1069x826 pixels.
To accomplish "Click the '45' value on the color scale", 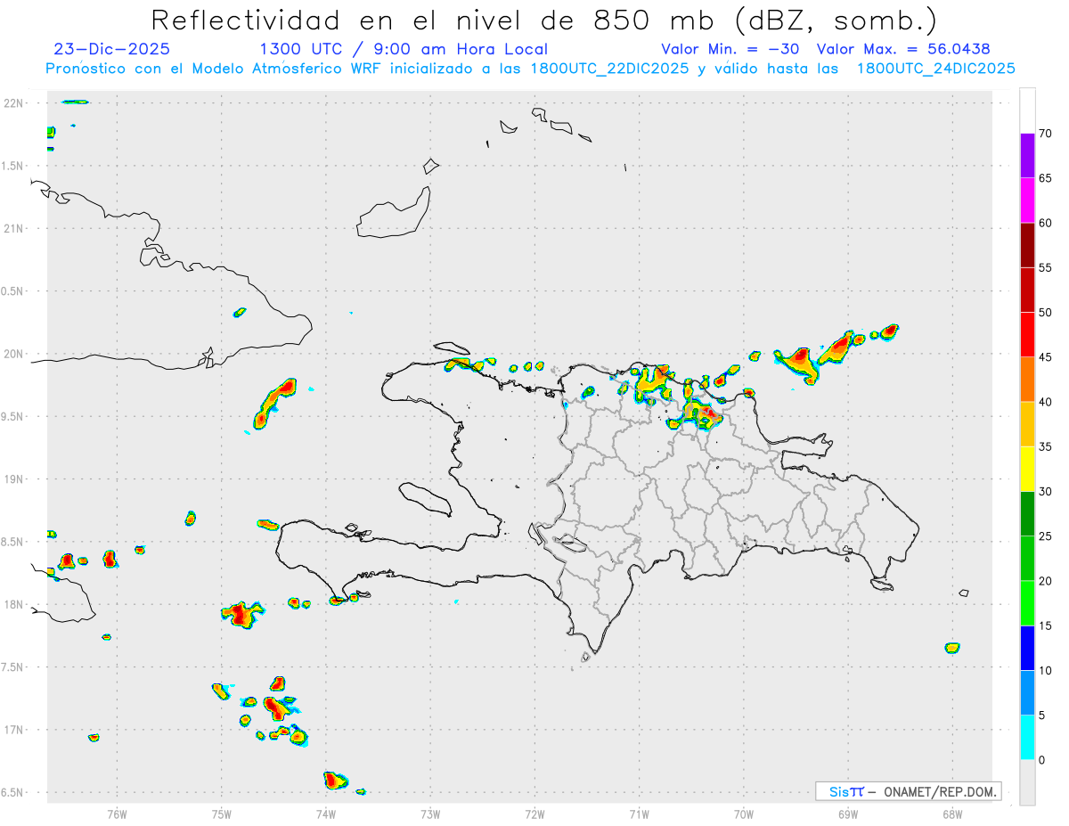I will (x=1046, y=357).
